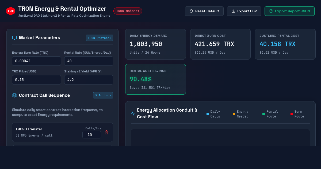The height and width of the screenshot is (169, 321).
Task: Delete the TRC20 Transfer action (trash icon)
Action: (106, 132)
